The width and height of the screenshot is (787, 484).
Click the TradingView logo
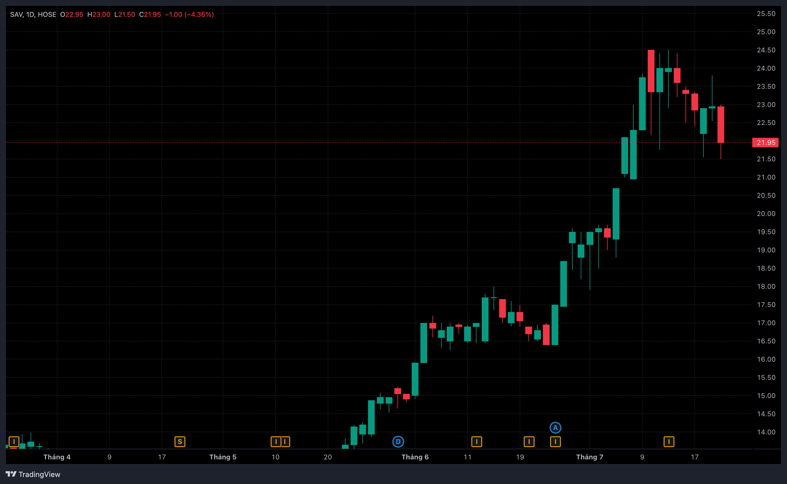coord(33,474)
